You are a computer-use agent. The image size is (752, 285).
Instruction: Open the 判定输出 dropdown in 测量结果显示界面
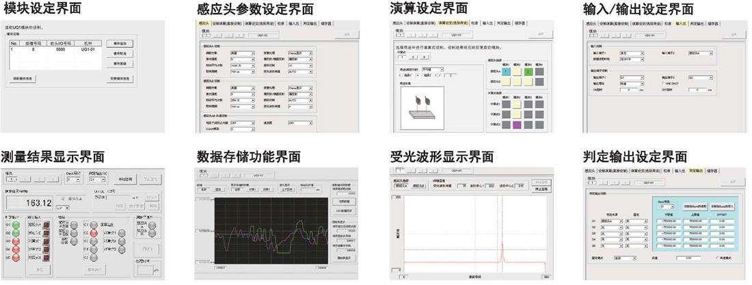coord(97,180)
